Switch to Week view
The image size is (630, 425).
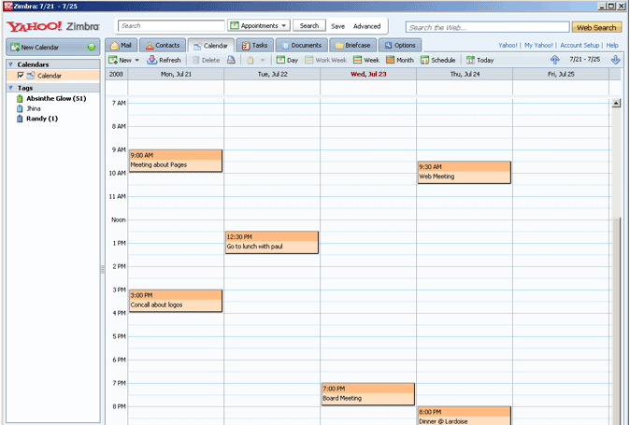pyautogui.click(x=366, y=60)
